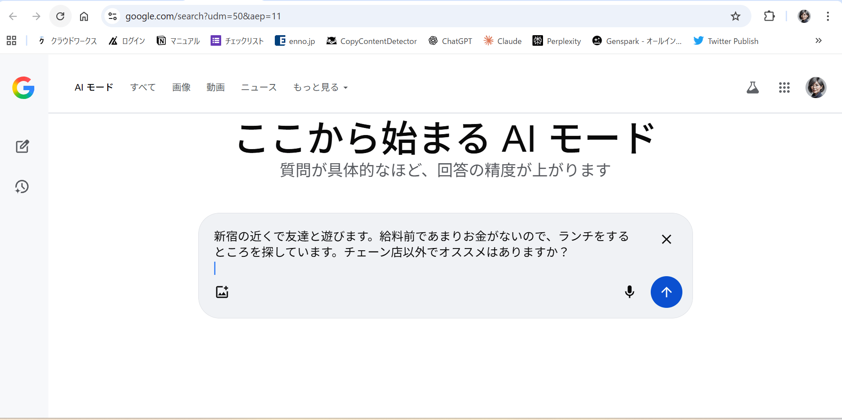The height and width of the screenshot is (420, 842).
Task: Bookmark this page with the star icon
Action: pyautogui.click(x=735, y=16)
